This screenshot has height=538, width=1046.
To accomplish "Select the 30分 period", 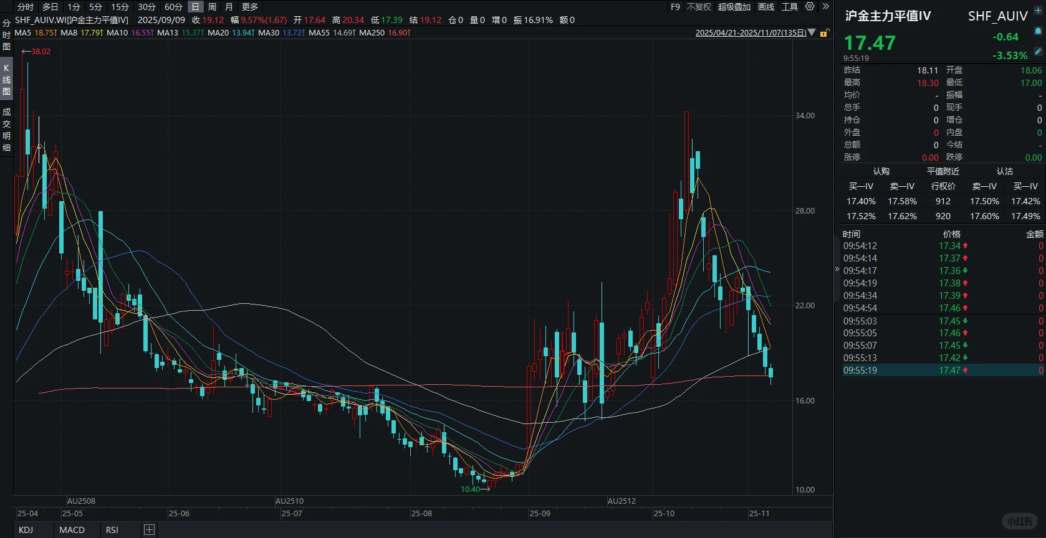I will tap(146, 7).
